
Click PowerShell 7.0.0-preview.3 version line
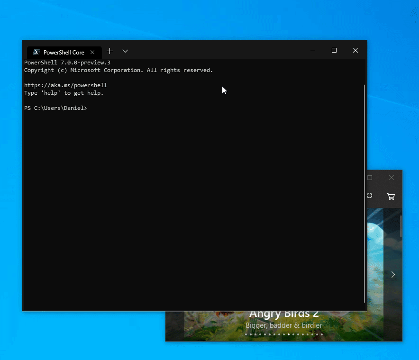[x=67, y=63]
